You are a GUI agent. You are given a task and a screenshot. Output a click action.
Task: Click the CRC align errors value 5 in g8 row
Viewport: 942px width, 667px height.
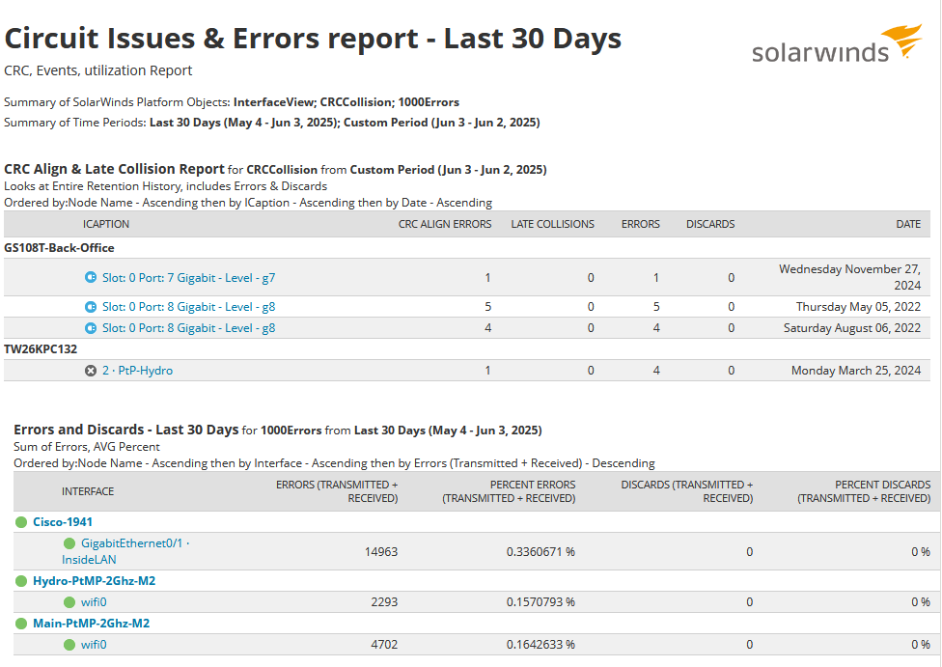click(x=487, y=307)
